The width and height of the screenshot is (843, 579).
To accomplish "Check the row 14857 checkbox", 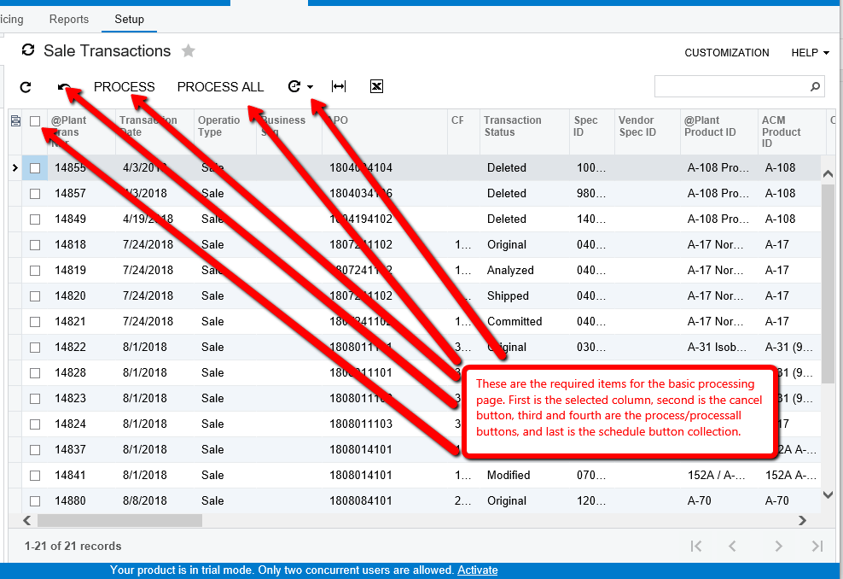I will click(x=35, y=194).
